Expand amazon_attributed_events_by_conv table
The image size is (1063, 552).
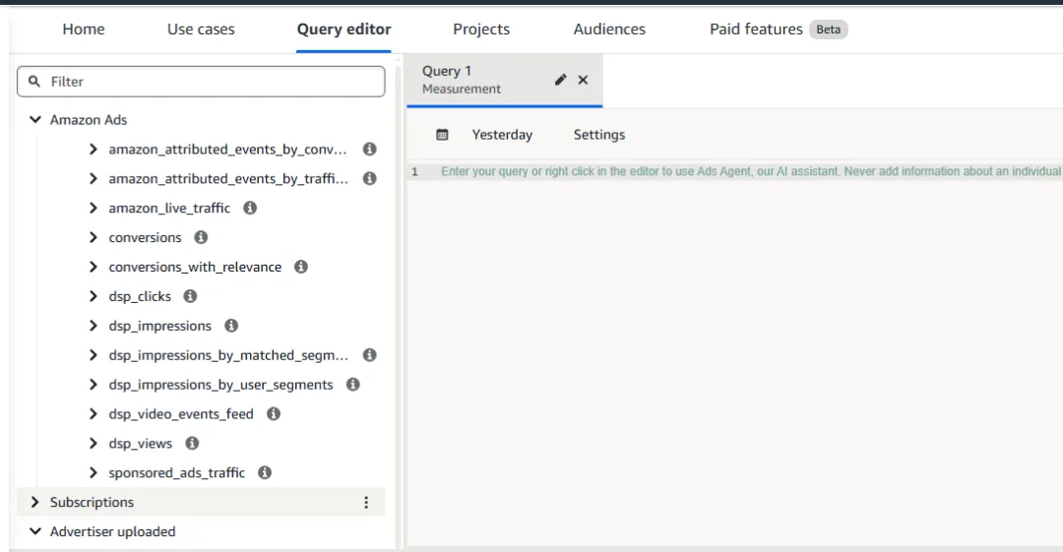coord(94,150)
